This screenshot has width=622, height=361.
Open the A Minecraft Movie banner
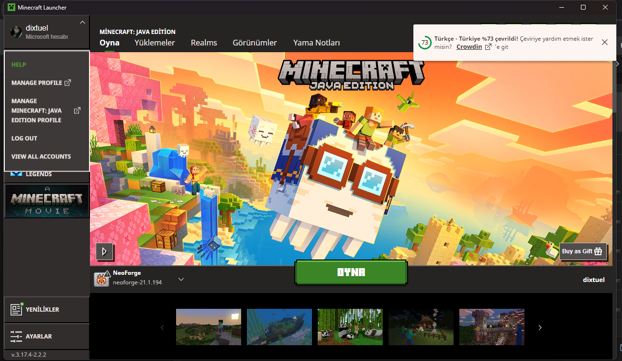(46, 201)
